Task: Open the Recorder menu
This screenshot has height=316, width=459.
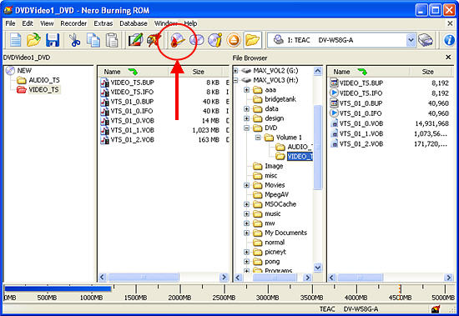Action: 73,23
